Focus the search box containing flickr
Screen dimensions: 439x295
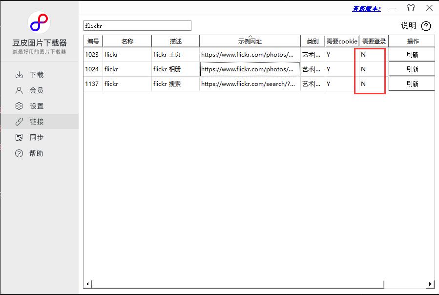click(137, 26)
